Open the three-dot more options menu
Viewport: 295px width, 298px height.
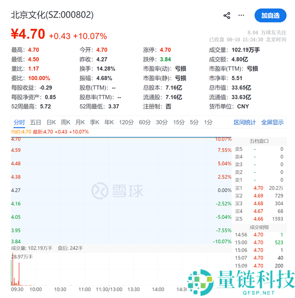click(241, 15)
